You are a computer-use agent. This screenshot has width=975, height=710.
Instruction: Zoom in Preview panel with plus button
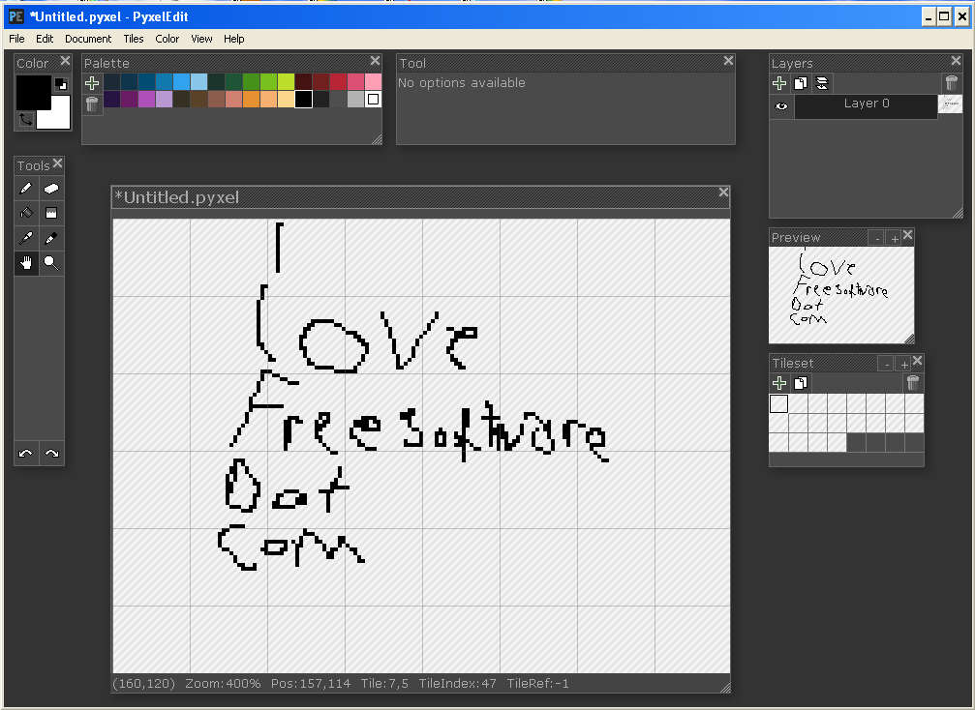895,238
